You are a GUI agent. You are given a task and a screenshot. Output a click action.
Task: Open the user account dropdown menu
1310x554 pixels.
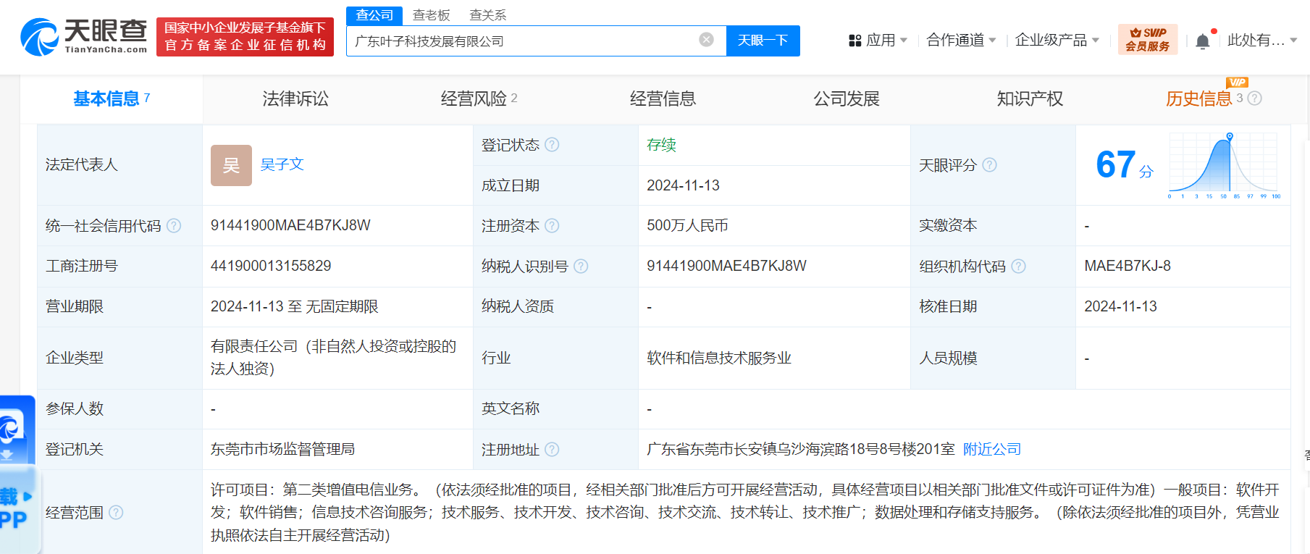(1261, 41)
